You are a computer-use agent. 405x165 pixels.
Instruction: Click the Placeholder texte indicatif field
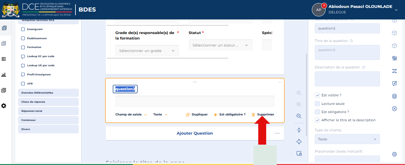pyautogui.click(x=347, y=159)
